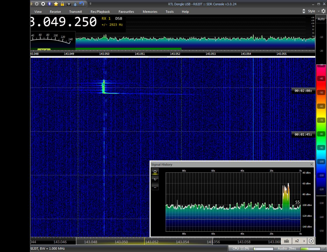Click the Play button in the quick access toolbar

coord(37,4)
